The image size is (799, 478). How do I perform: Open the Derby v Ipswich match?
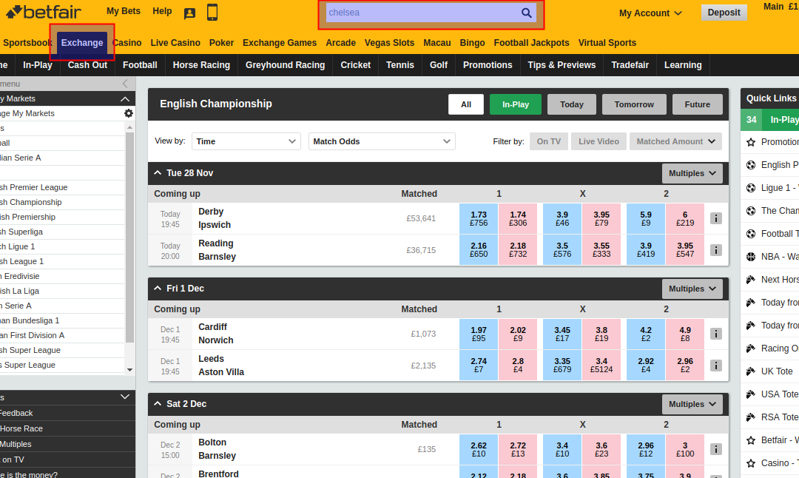click(x=215, y=218)
